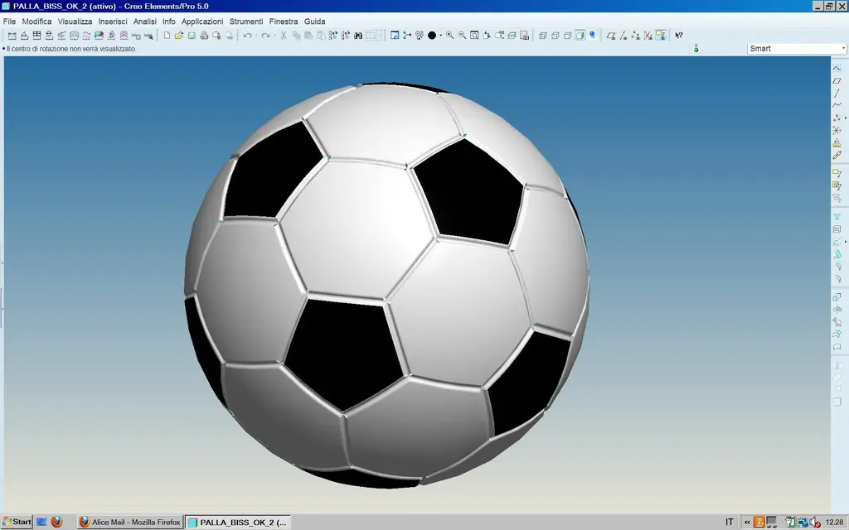Open the Finestra menu
The image size is (849, 530).
click(284, 22)
